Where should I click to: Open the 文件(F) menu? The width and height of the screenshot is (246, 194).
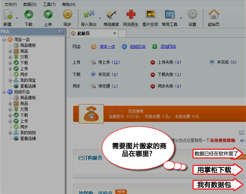click(10, 5)
